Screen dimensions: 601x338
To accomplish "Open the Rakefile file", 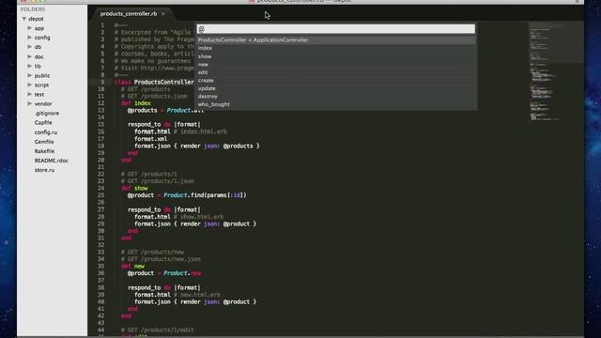I will pos(44,151).
